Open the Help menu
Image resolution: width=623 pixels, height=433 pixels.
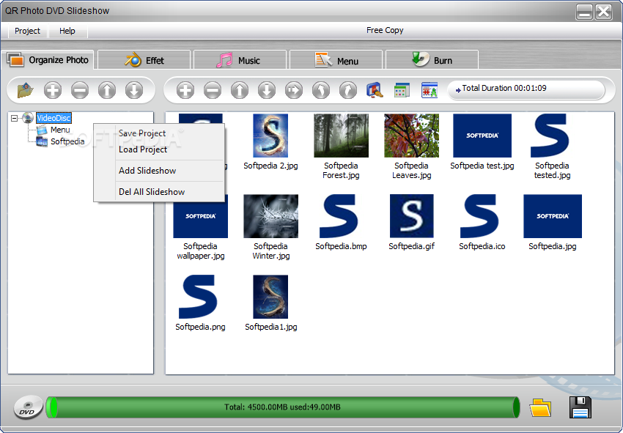[x=67, y=31]
